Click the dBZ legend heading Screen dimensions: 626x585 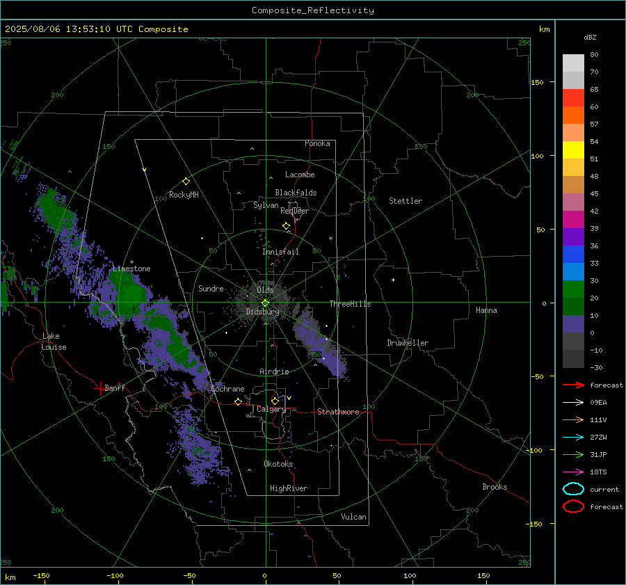[x=590, y=37]
